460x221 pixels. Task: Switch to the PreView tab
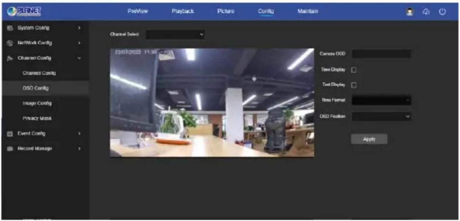(138, 11)
